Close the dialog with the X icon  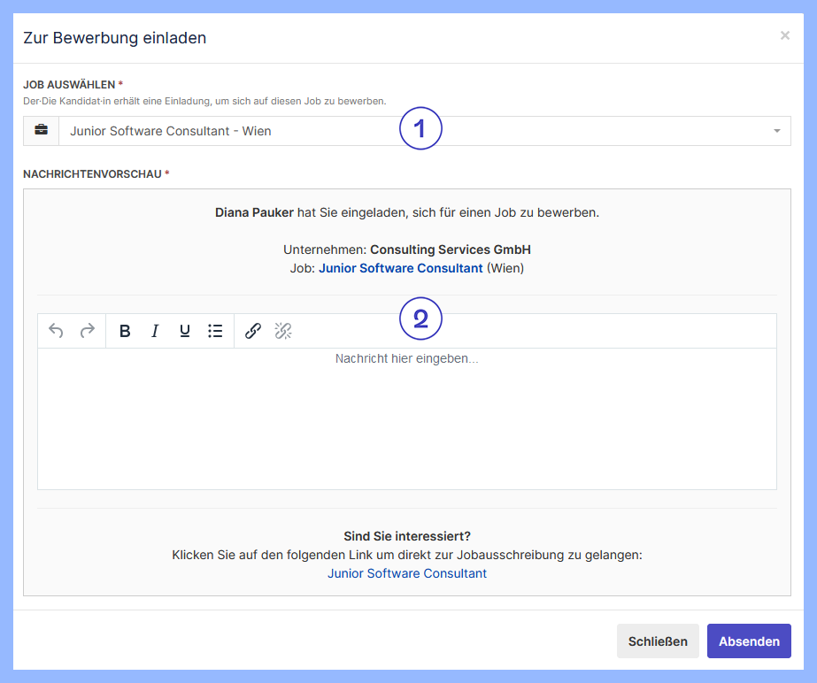pos(784,35)
